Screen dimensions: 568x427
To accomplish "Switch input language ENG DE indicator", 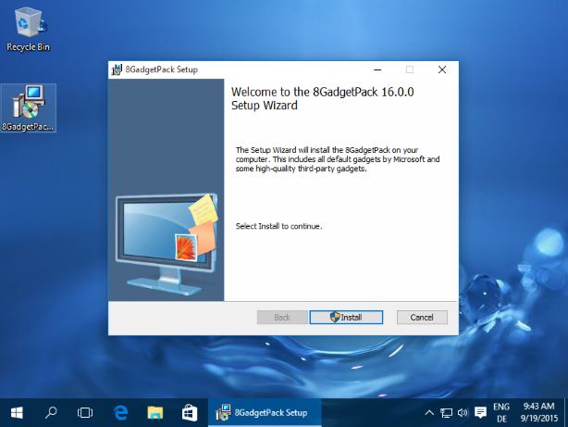I will tap(501, 412).
